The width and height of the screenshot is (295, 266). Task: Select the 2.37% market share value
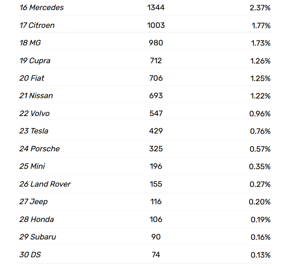pos(260,8)
